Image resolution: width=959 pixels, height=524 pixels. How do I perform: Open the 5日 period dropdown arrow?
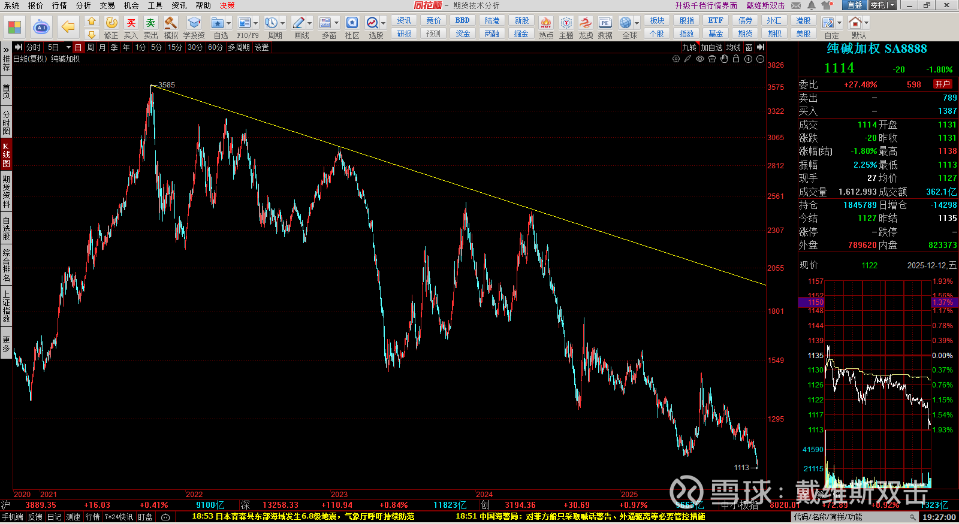68,47
